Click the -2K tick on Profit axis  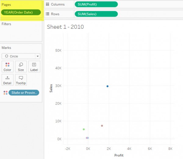[68, 149]
